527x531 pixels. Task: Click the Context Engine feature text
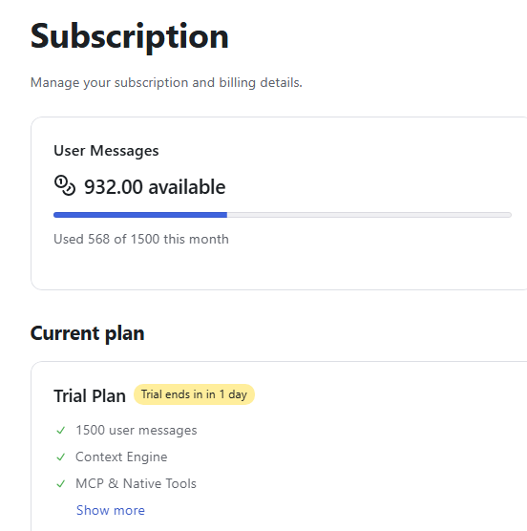click(x=121, y=457)
